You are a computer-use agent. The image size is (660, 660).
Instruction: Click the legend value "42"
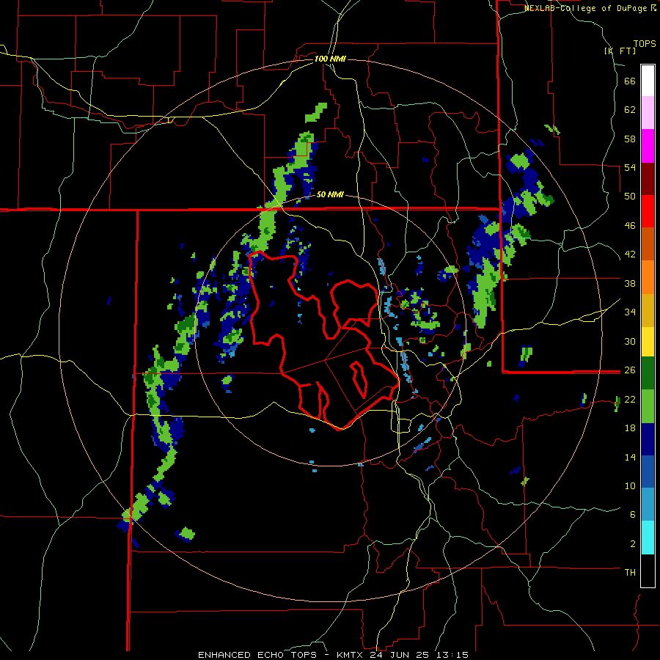click(x=630, y=254)
